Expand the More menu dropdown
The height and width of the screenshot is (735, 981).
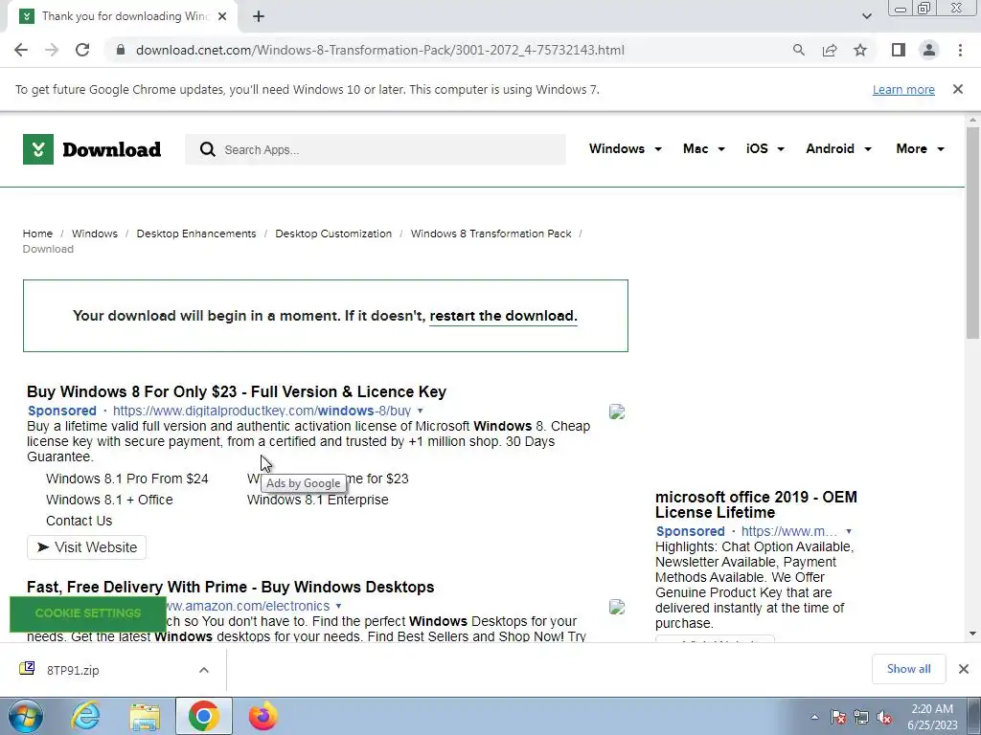[x=920, y=148]
